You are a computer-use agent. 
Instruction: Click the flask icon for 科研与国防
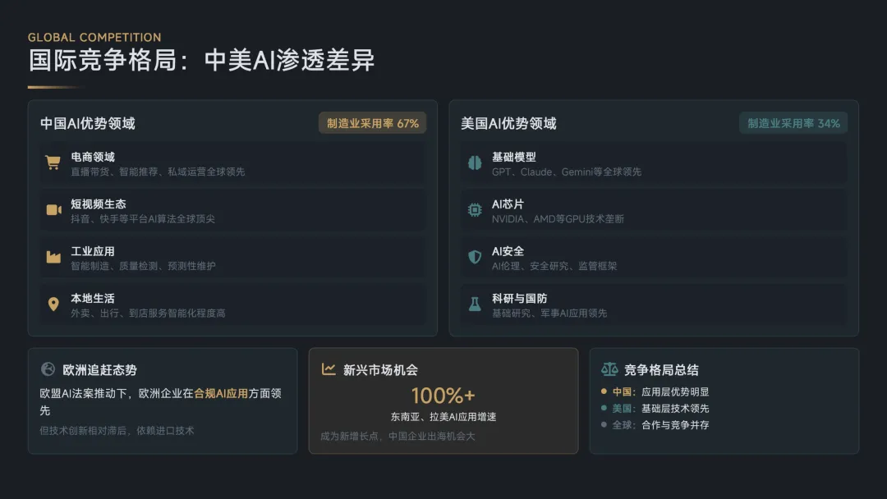[475, 304]
